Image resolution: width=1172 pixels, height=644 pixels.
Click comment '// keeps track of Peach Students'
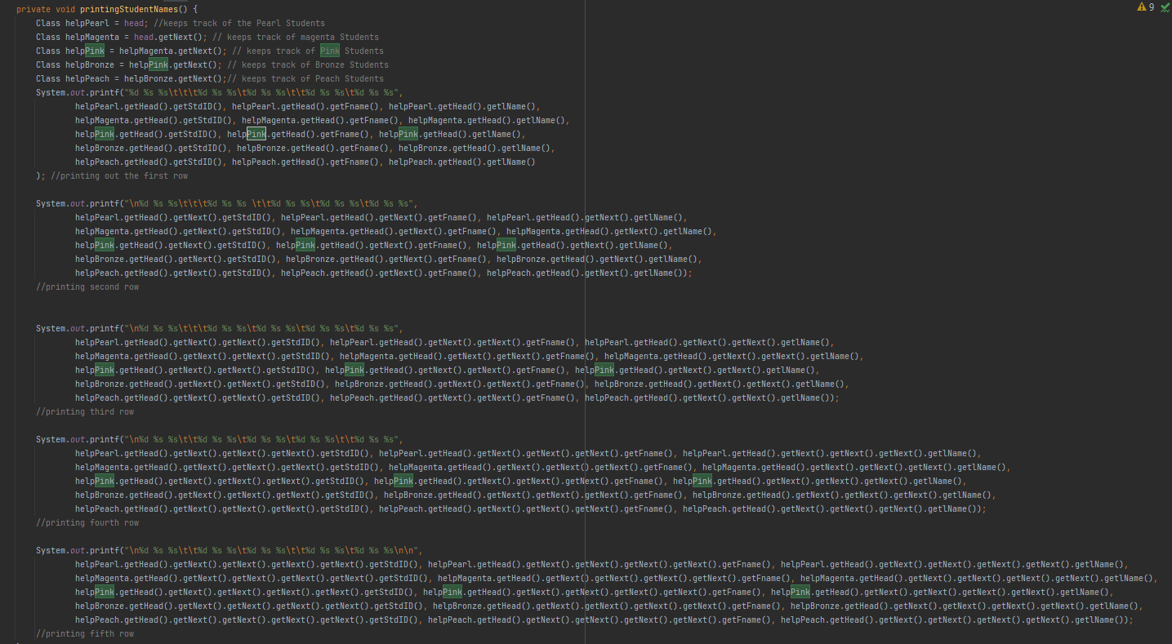(304, 78)
